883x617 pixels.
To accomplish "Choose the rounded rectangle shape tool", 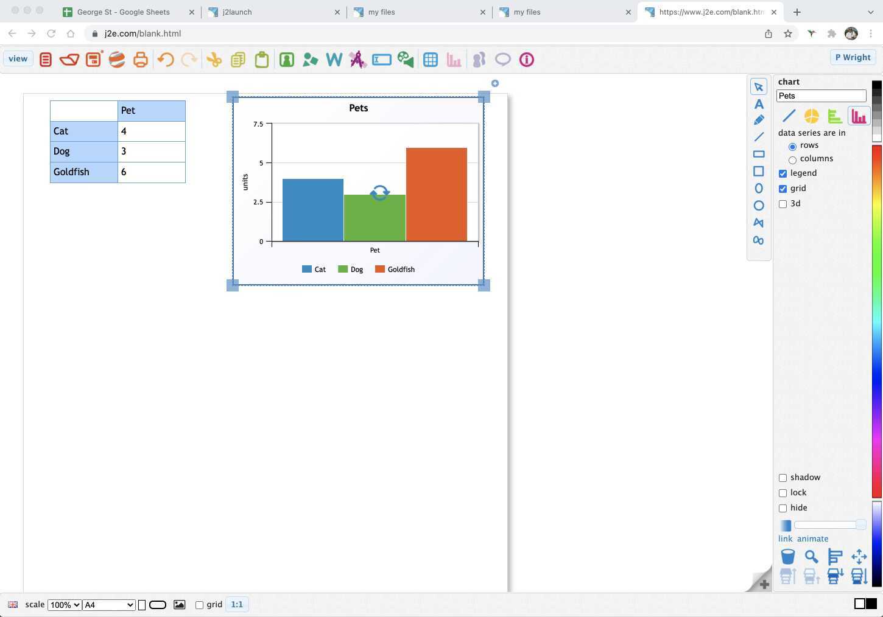I will [759, 153].
